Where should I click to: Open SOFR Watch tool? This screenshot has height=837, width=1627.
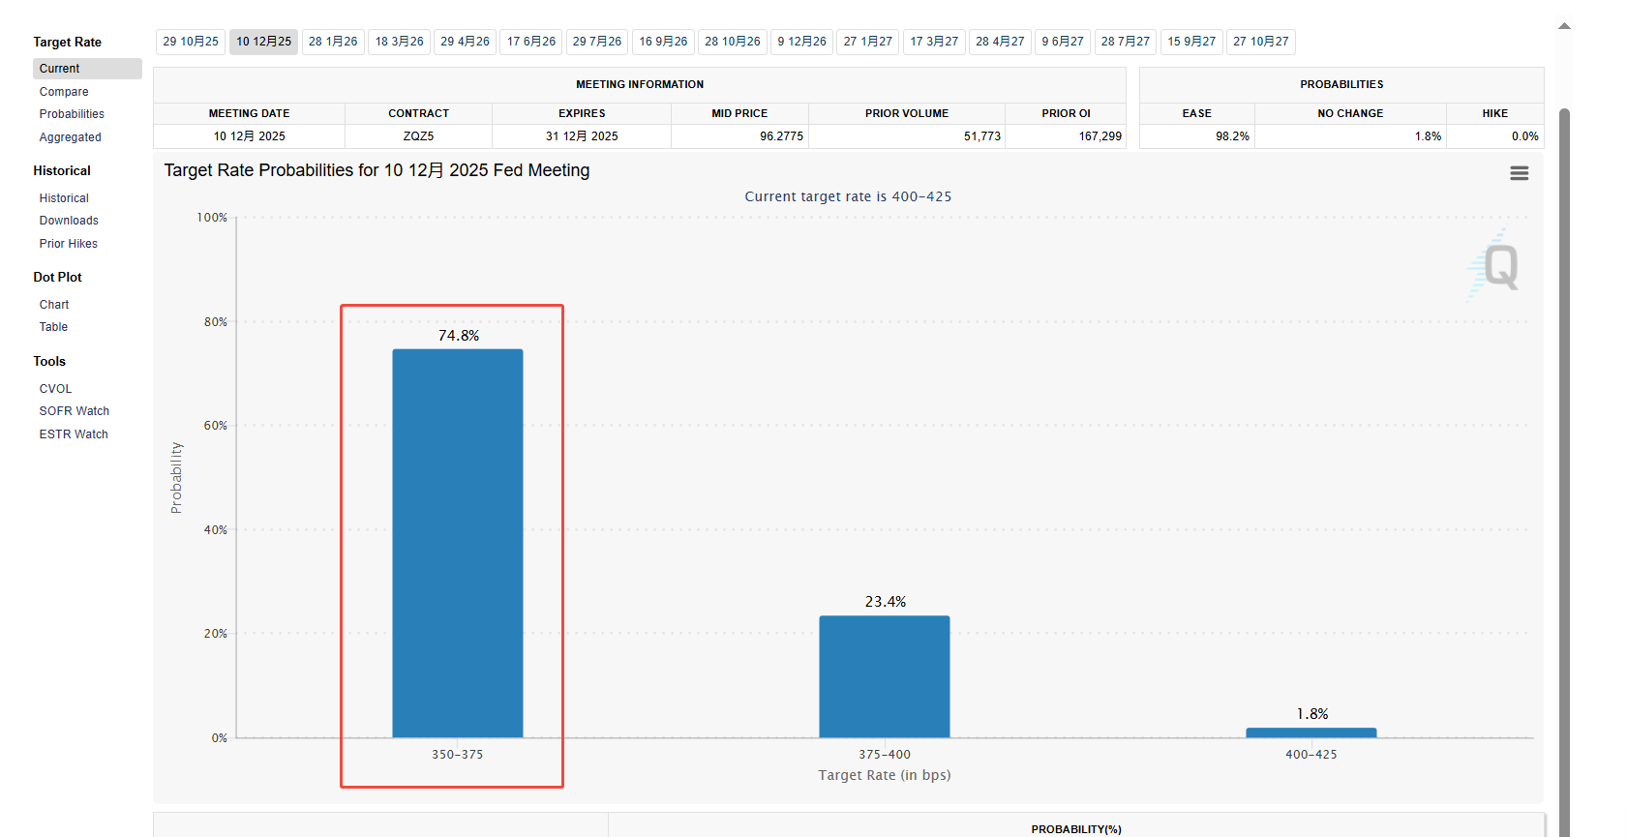click(74, 411)
